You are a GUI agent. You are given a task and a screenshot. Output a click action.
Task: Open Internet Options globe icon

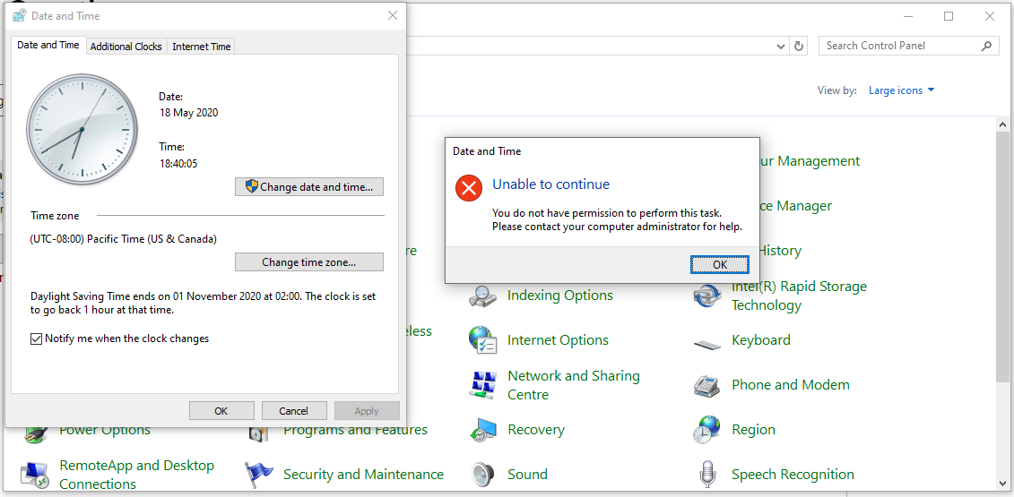[482, 340]
